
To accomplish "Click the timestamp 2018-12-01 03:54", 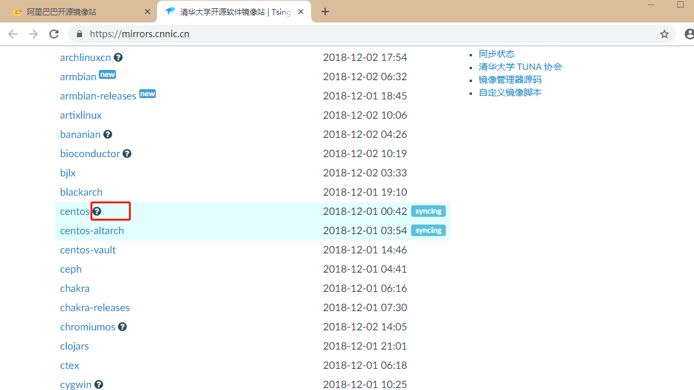I will click(x=365, y=231).
